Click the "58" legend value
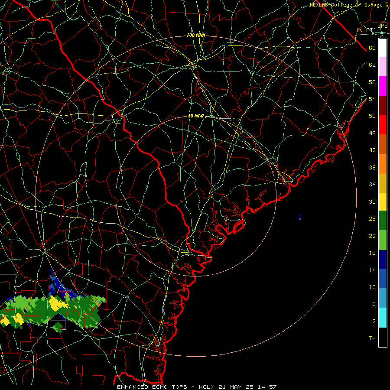The height and width of the screenshot is (390, 390). [x=372, y=82]
